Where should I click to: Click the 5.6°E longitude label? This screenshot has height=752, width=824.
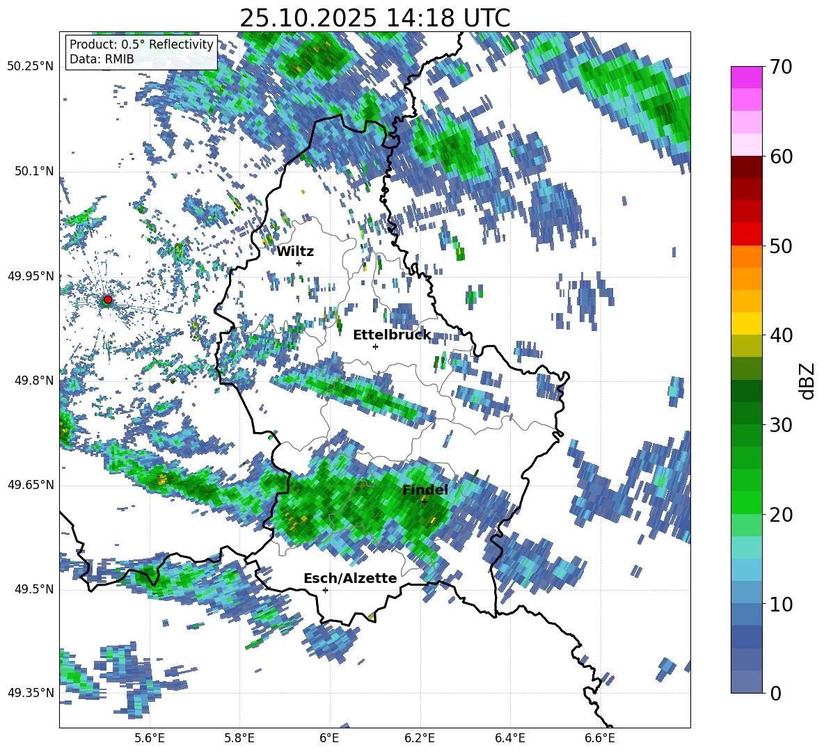point(149,738)
